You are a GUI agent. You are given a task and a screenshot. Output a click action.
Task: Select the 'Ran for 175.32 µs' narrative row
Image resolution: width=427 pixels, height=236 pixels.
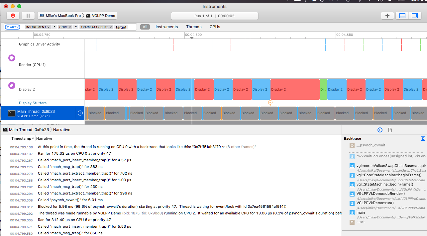[171, 153]
